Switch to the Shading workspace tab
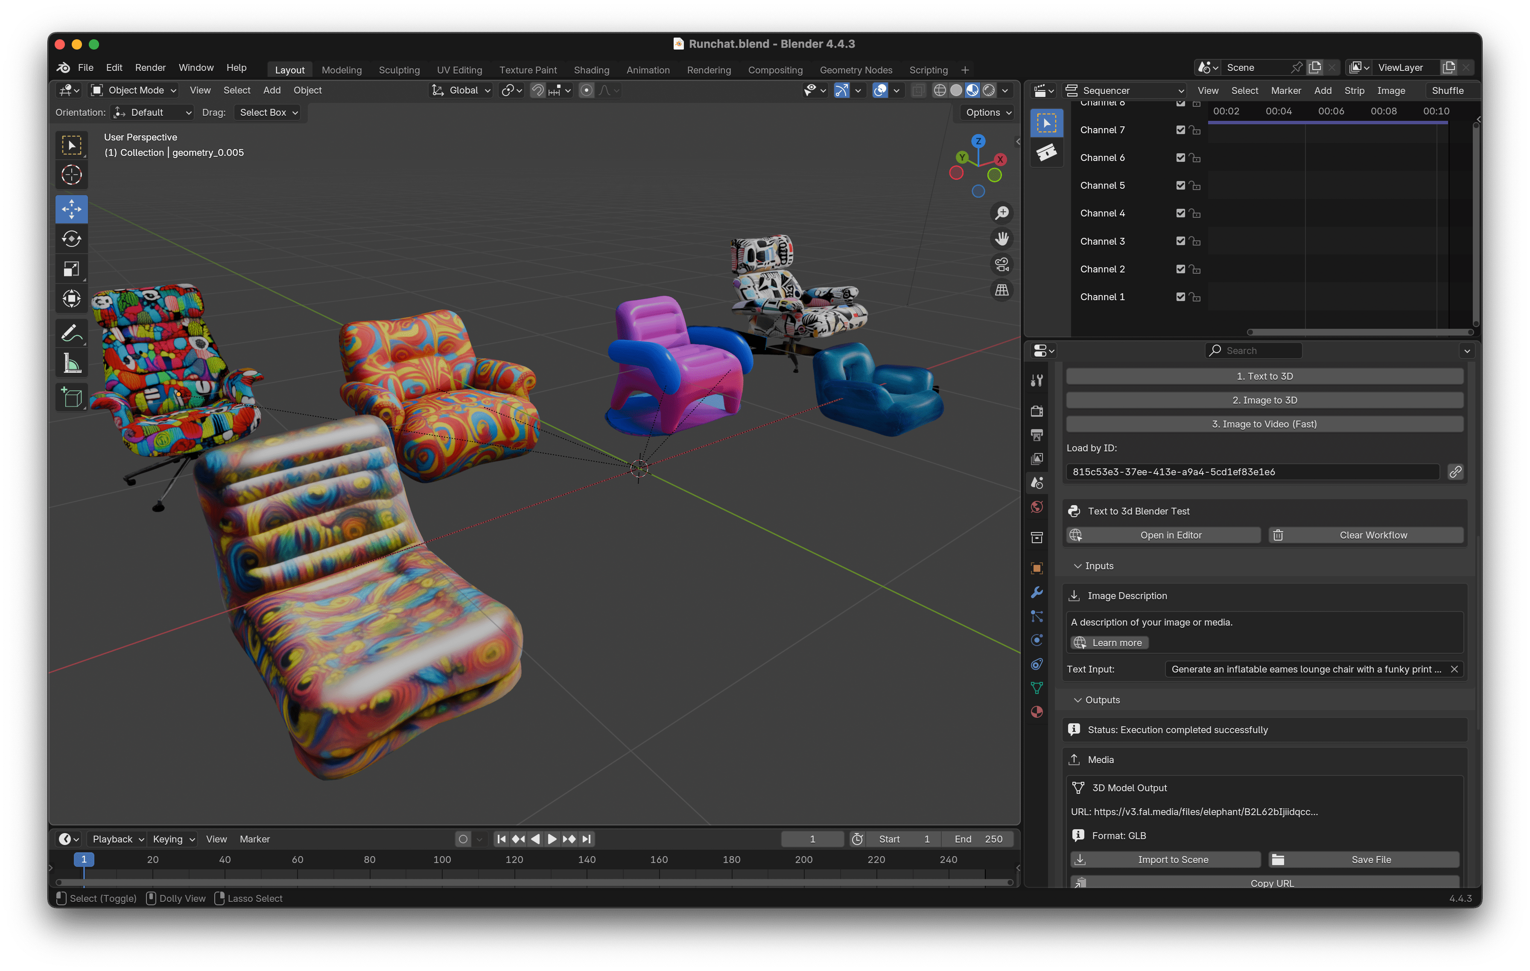Screen dimensions: 1530x971 (x=591, y=70)
